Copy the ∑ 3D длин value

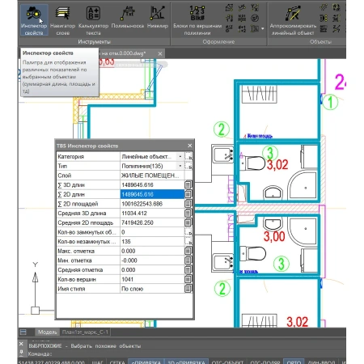click(x=188, y=184)
